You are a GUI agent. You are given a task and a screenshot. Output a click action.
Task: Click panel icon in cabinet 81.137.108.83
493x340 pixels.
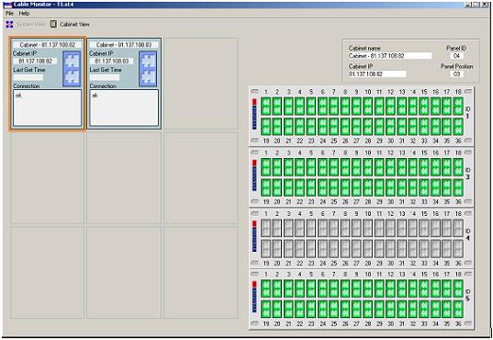point(148,69)
